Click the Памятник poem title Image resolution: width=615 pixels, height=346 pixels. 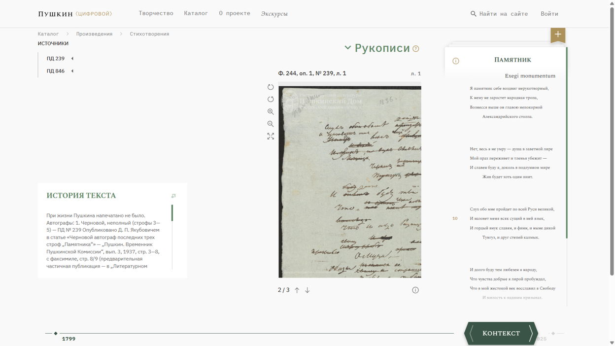[x=512, y=60]
